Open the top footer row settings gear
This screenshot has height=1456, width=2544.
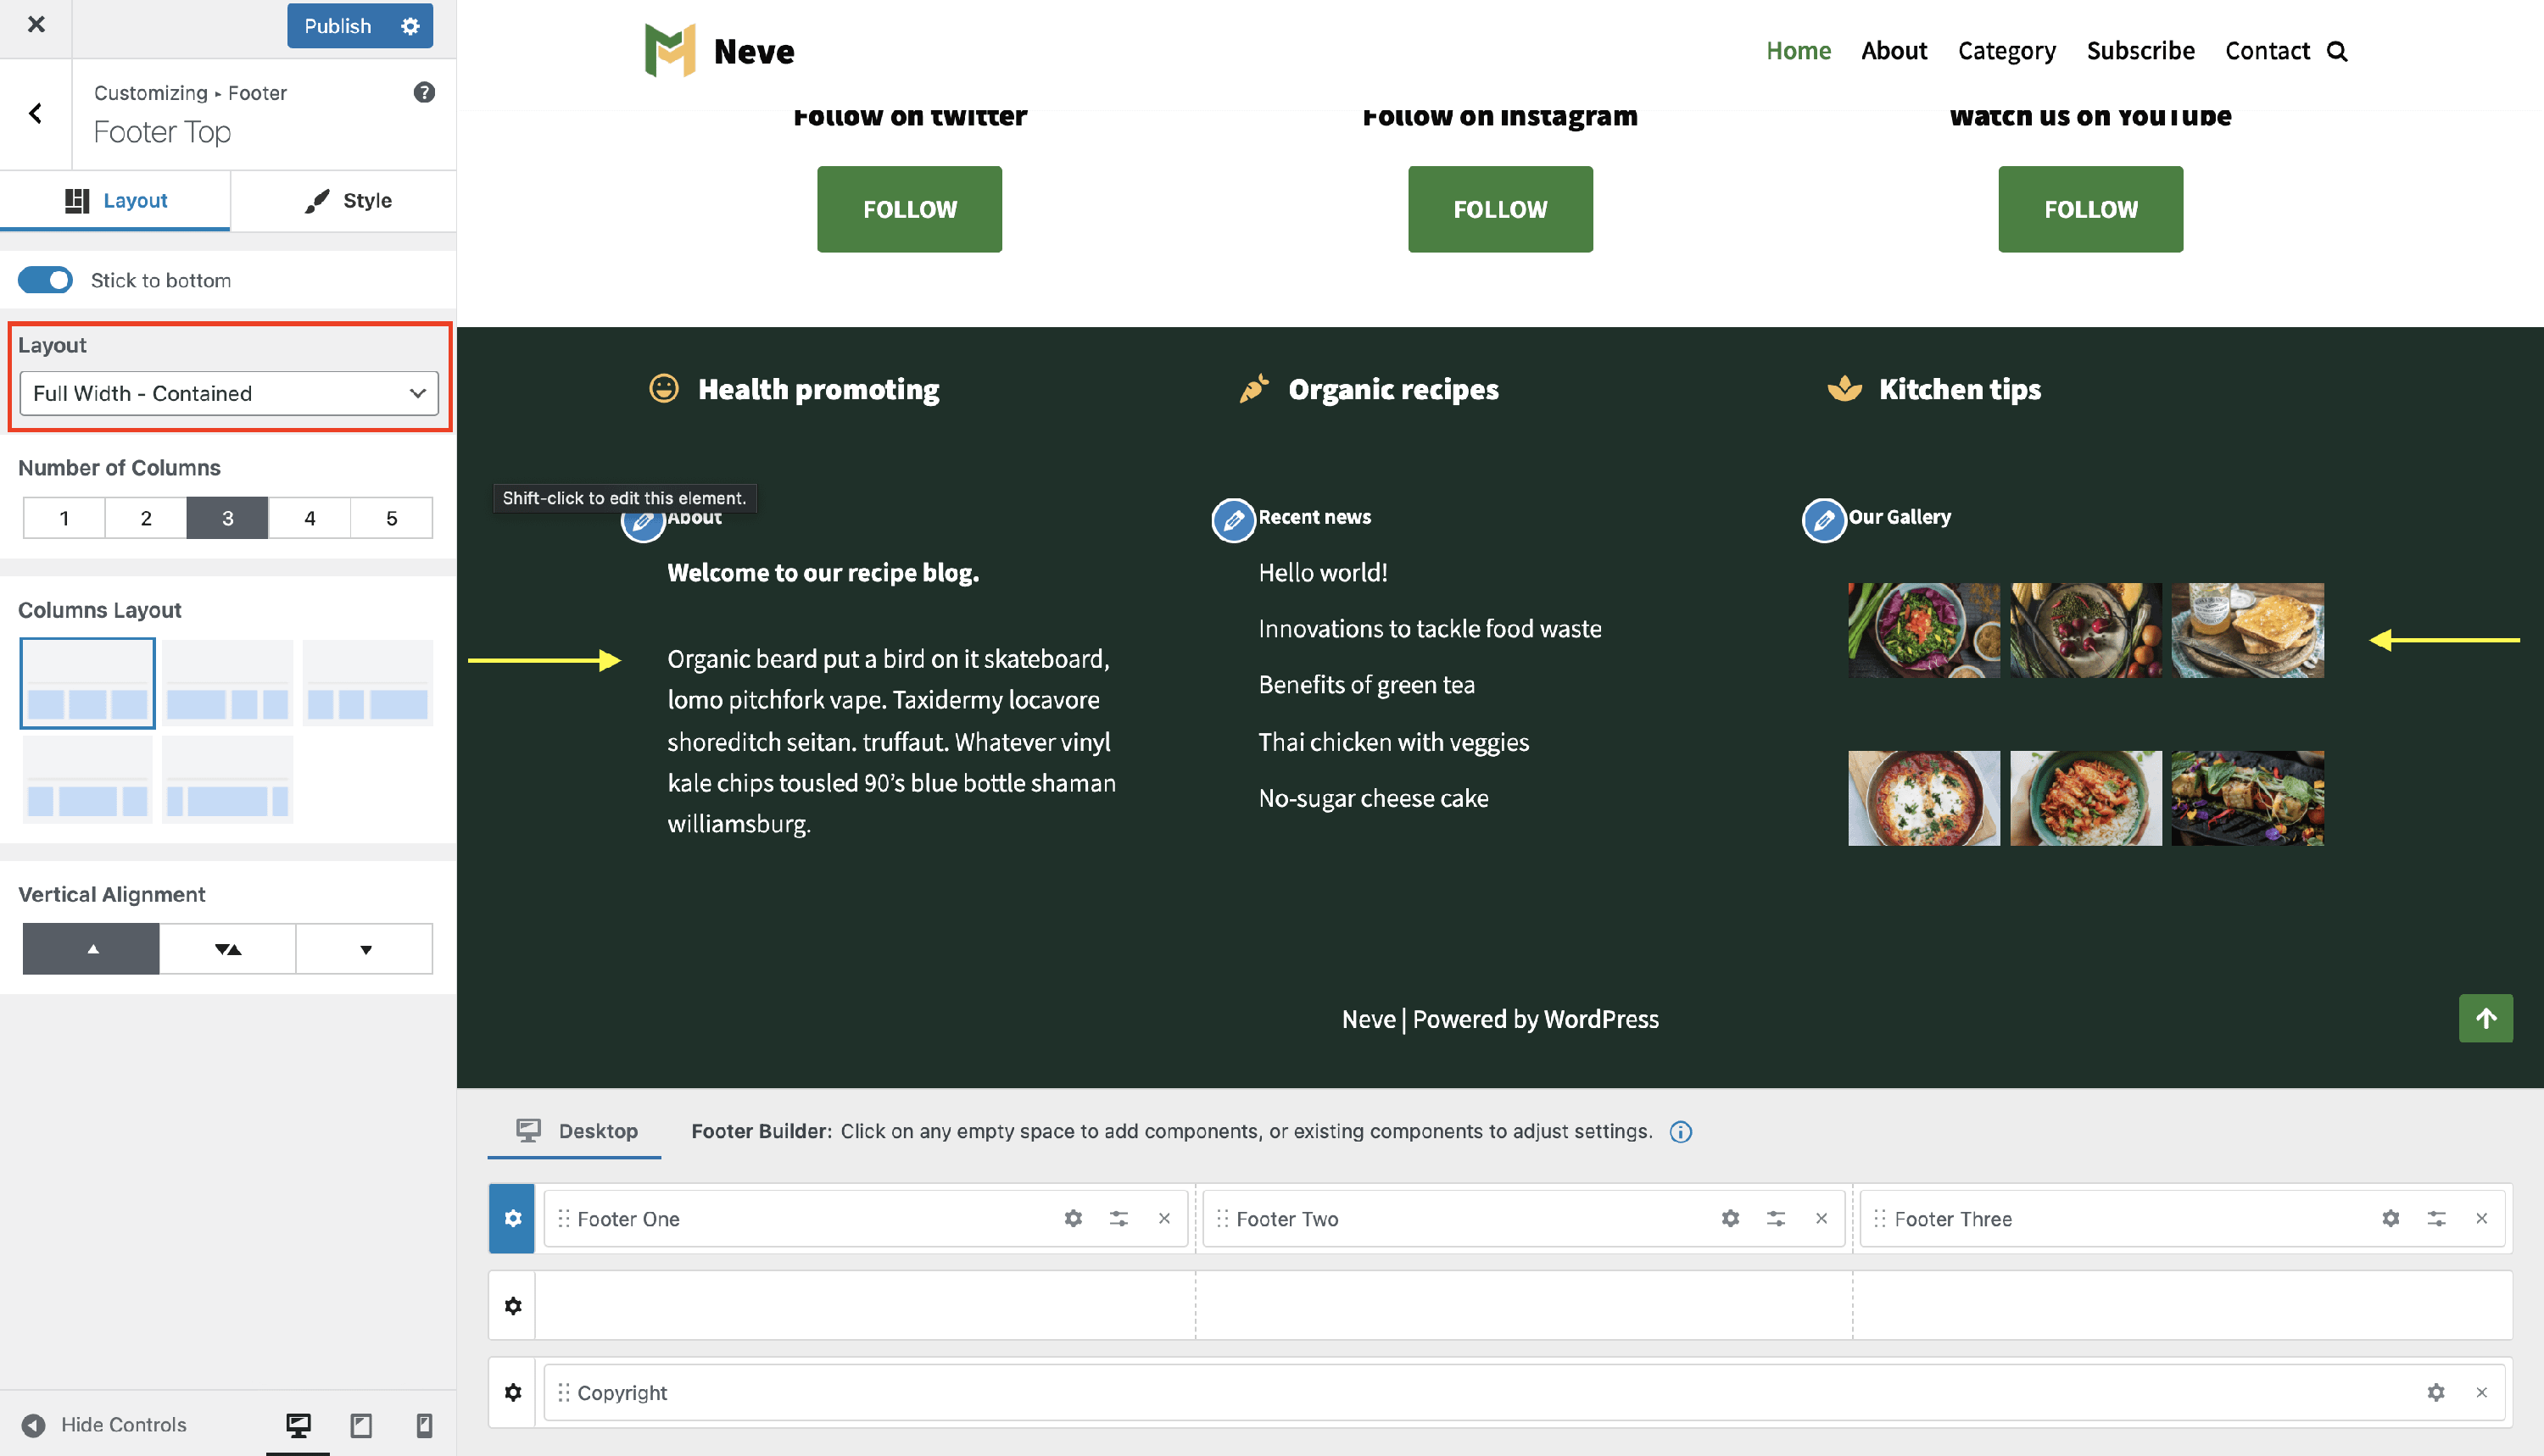coord(512,1218)
